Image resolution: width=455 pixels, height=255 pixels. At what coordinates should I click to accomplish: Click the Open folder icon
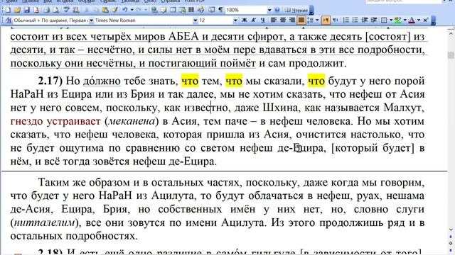click(17, 10)
